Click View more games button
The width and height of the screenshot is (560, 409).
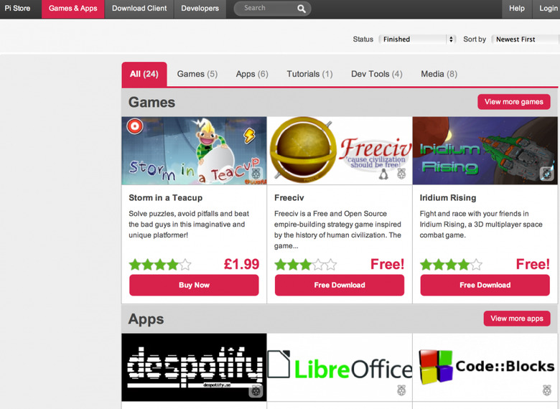[x=514, y=102]
